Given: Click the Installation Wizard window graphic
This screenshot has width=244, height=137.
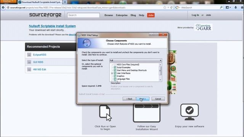Looking at the screenshot, I should pos(146,113).
